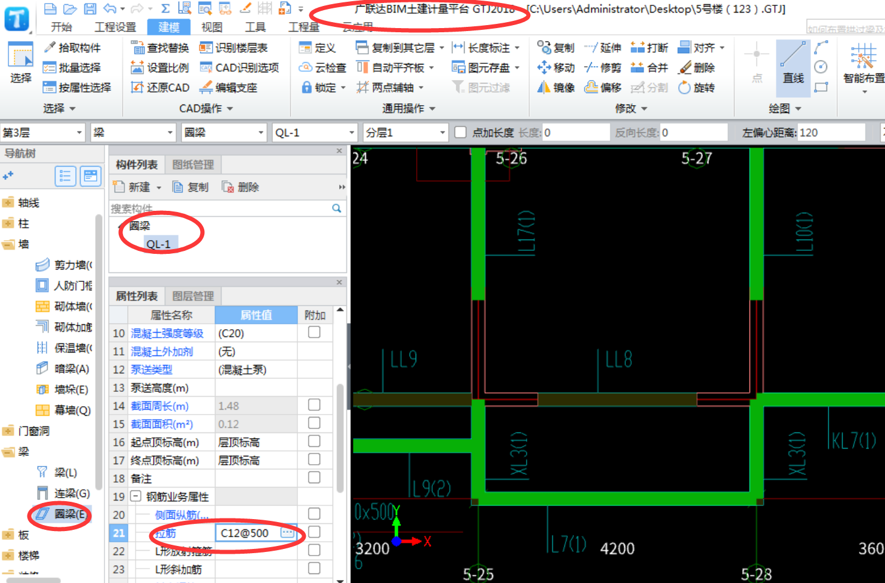Select the 批量选择 batch select tool
The height and width of the screenshot is (583, 885).
pyautogui.click(x=72, y=67)
